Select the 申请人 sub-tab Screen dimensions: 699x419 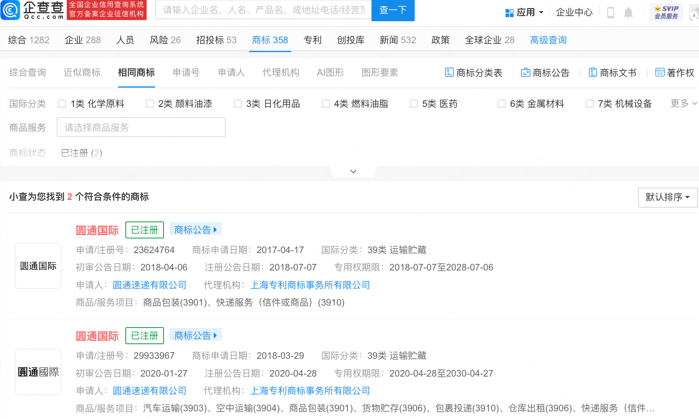click(231, 73)
